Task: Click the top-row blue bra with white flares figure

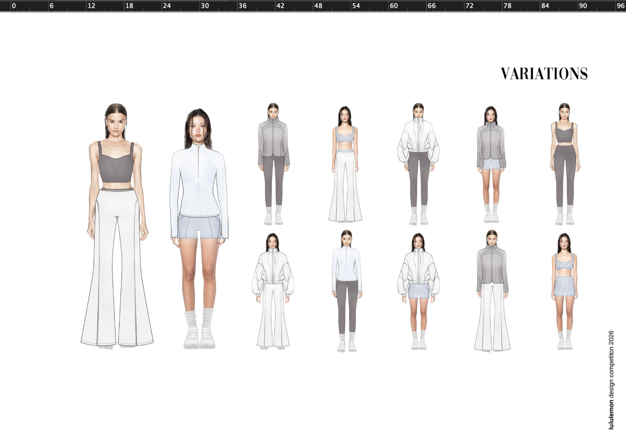Action: tap(345, 165)
